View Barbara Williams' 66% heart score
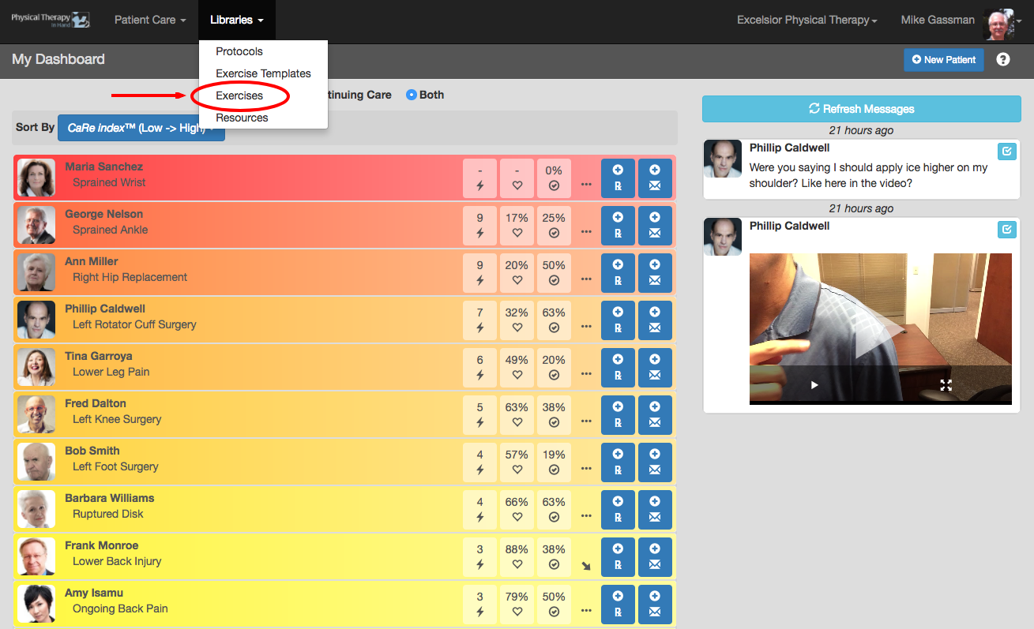This screenshot has height=629, width=1034. (517, 509)
